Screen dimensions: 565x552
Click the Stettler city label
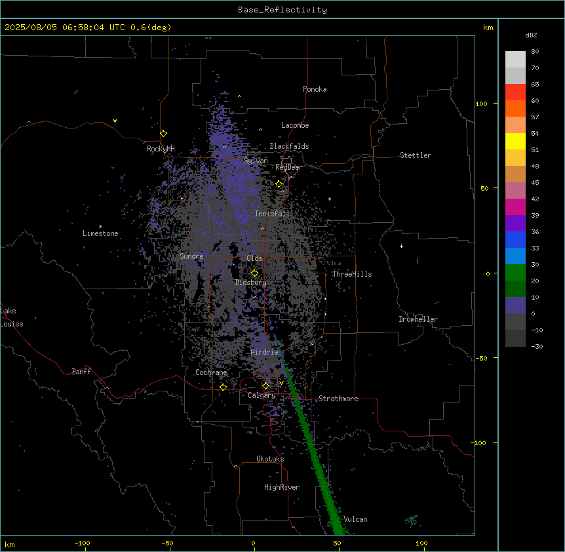click(x=416, y=155)
